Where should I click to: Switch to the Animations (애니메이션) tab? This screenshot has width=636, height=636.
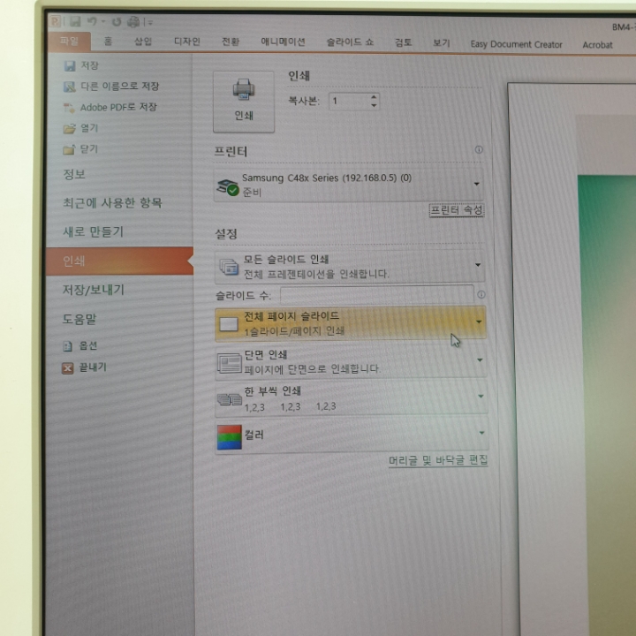tap(283, 42)
